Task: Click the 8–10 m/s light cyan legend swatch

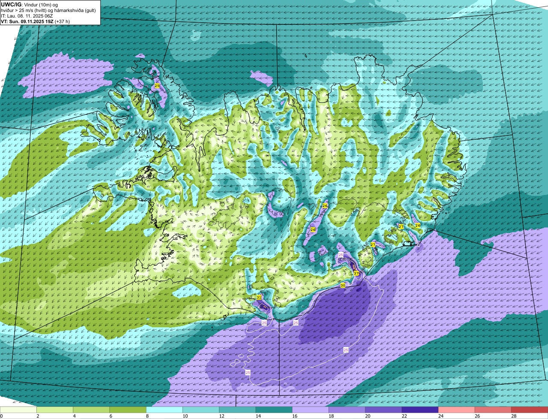Action: coord(164,410)
